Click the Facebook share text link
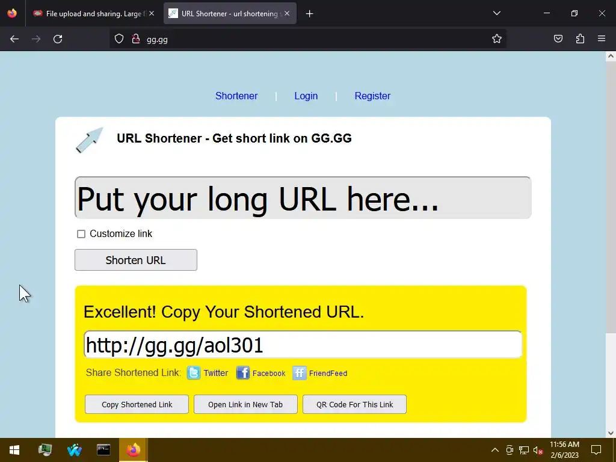Screen dimensions: 616x462 (269, 373)
